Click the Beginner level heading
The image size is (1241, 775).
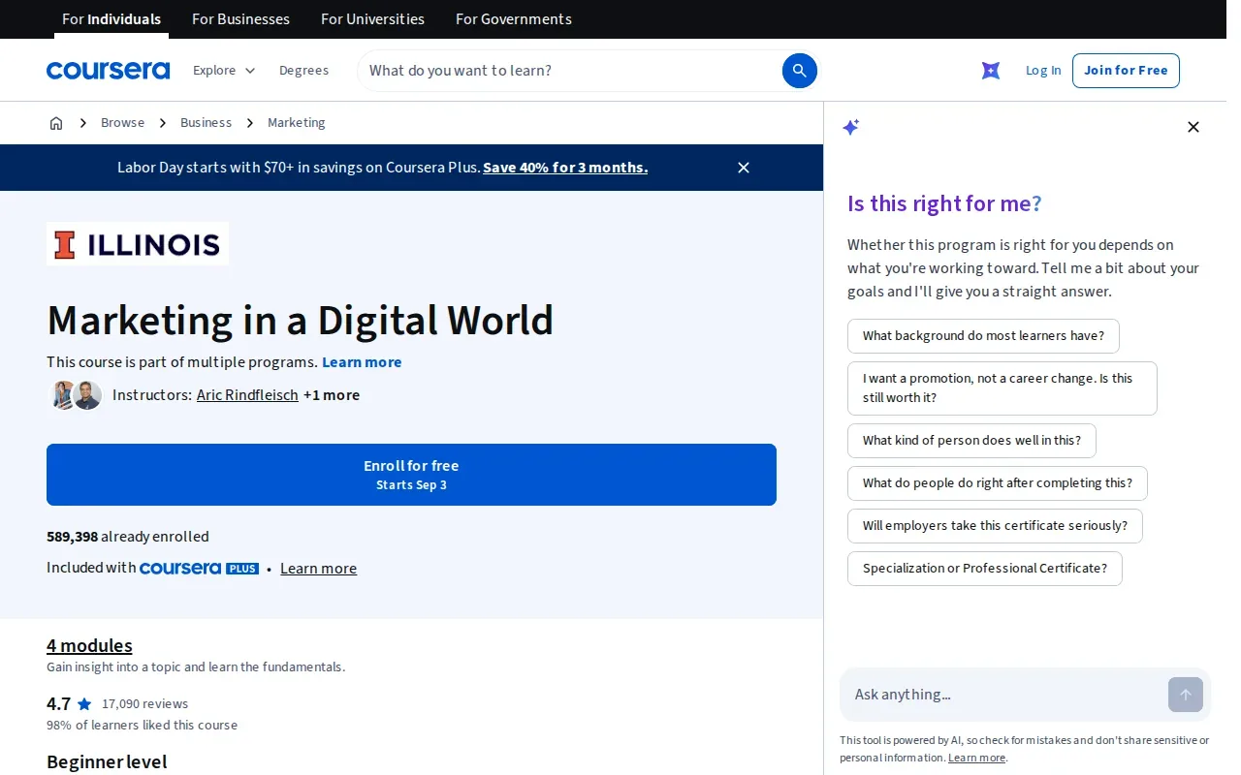[107, 762]
